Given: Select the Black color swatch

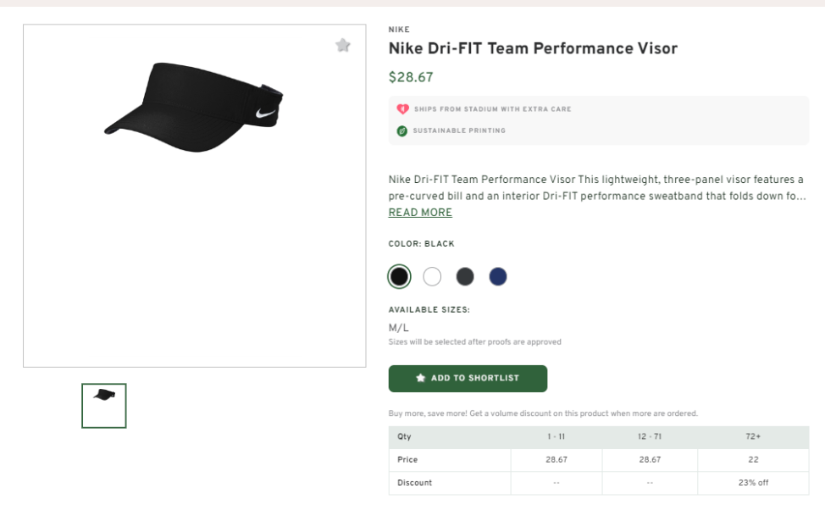Looking at the screenshot, I should (x=399, y=275).
